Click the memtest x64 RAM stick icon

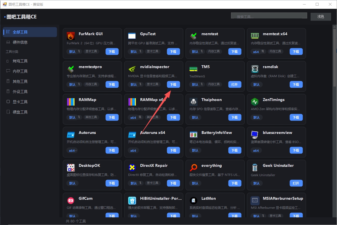coord(255,36)
